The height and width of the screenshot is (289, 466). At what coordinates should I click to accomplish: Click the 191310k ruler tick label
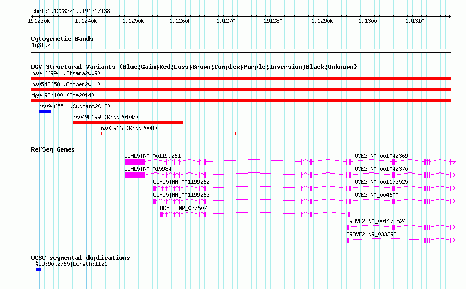point(416,21)
